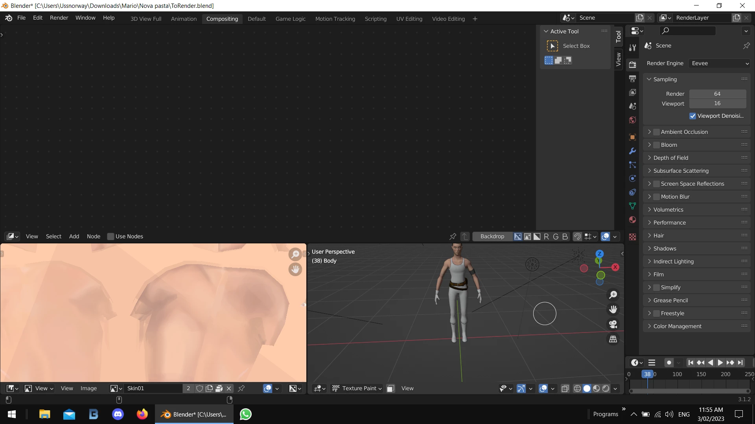This screenshot has height=424, width=755.
Task: Enable the Bloom checkbox
Action: (x=656, y=145)
